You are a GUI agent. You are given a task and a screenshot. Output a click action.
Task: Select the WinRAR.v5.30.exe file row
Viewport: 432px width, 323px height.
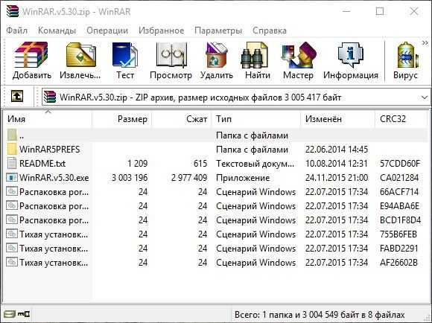[x=217, y=178]
